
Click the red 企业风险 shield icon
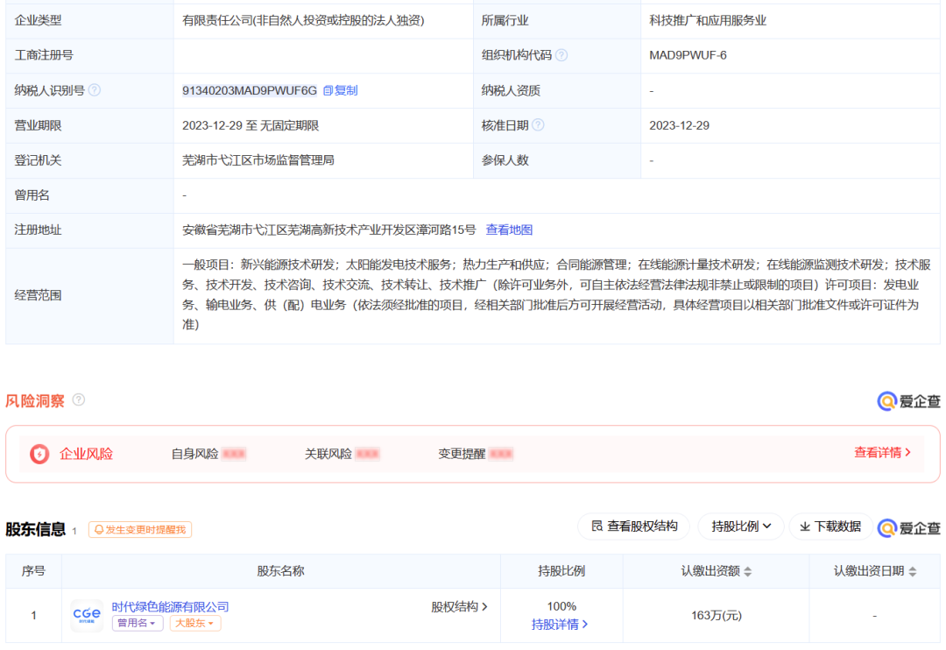tap(39, 454)
